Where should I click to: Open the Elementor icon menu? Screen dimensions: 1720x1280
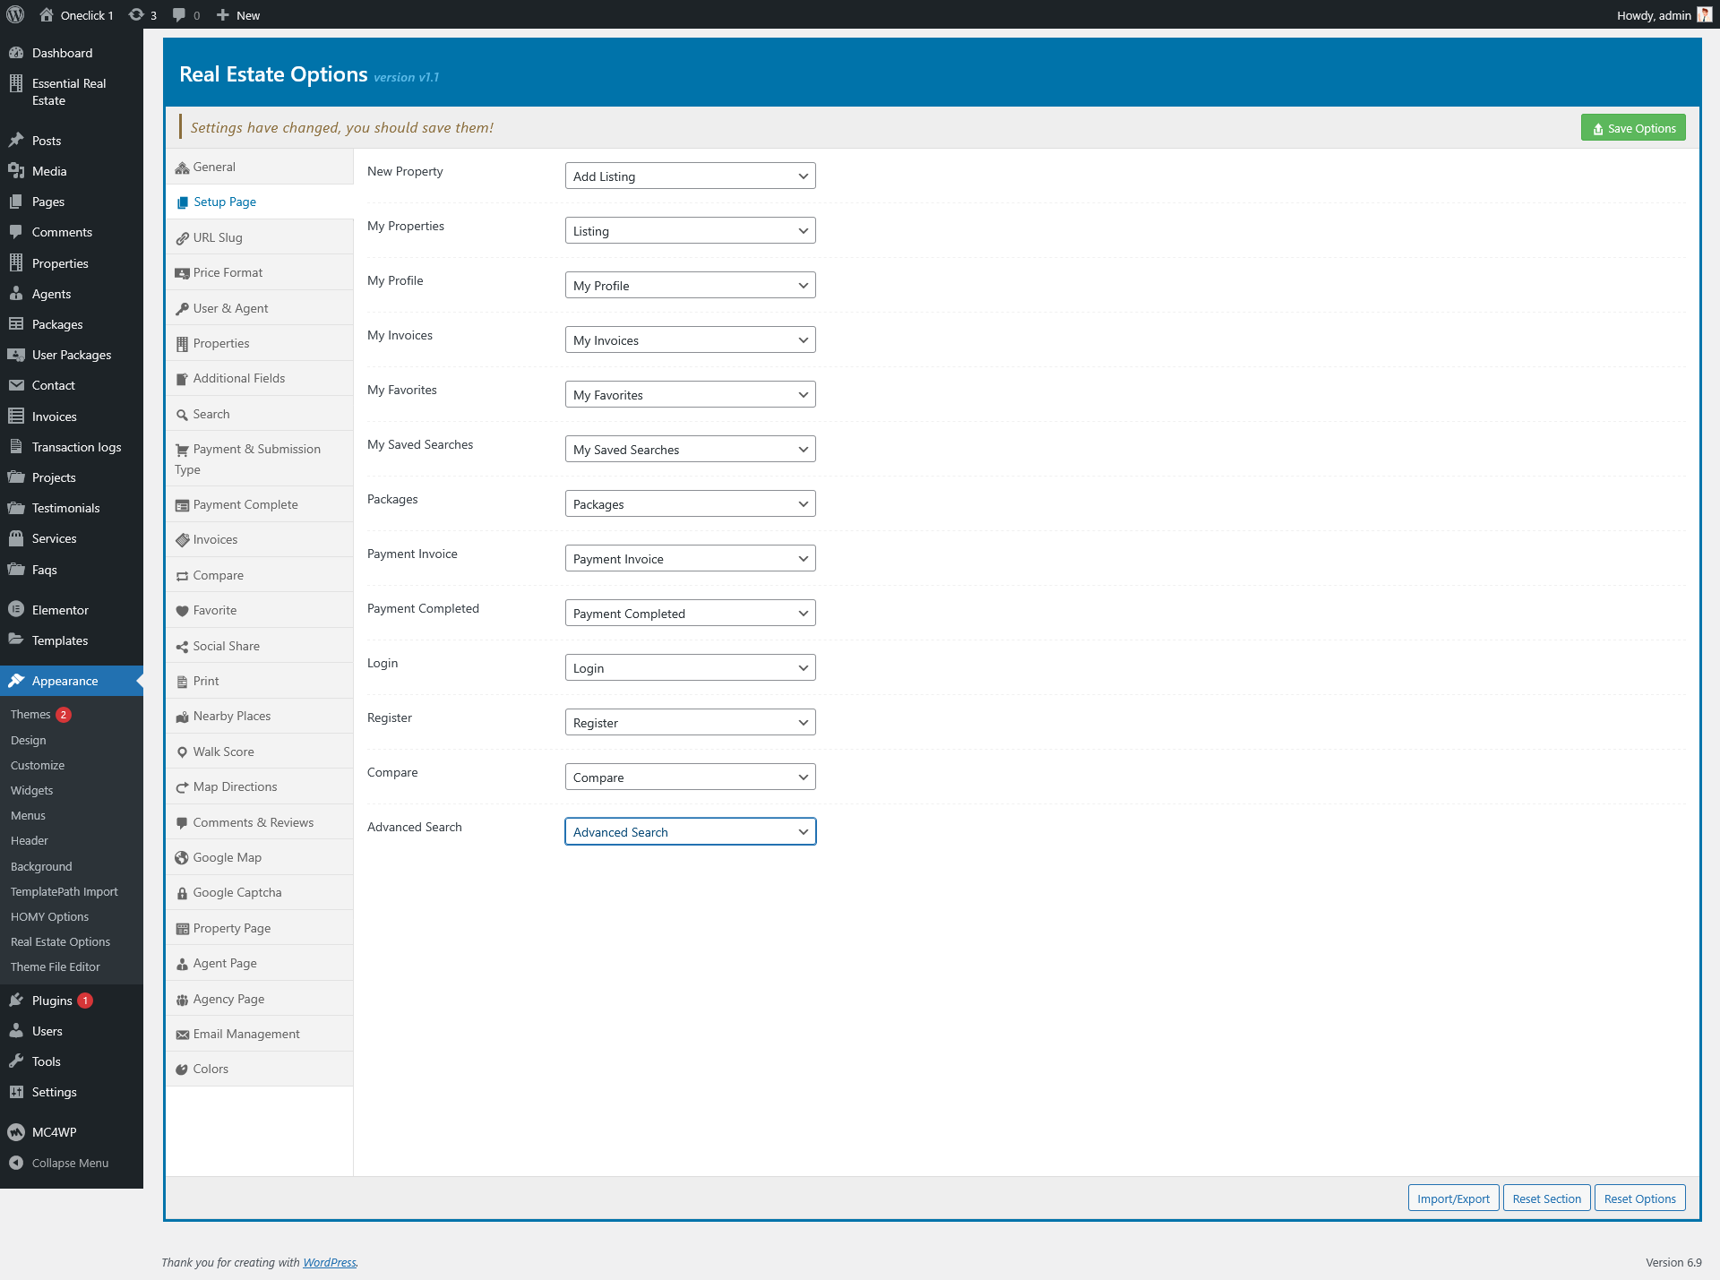[16, 610]
